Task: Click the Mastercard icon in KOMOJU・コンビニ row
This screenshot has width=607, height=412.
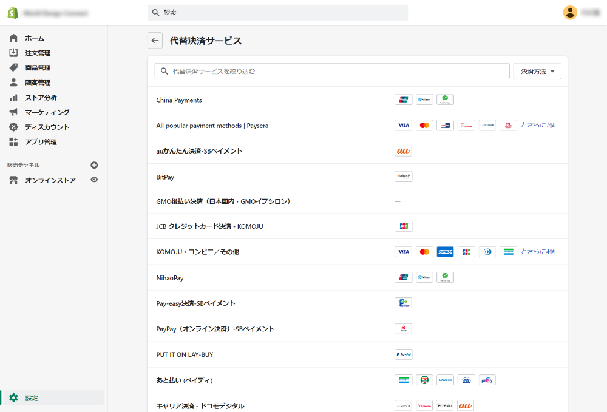Action: click(x=424, y=251)
